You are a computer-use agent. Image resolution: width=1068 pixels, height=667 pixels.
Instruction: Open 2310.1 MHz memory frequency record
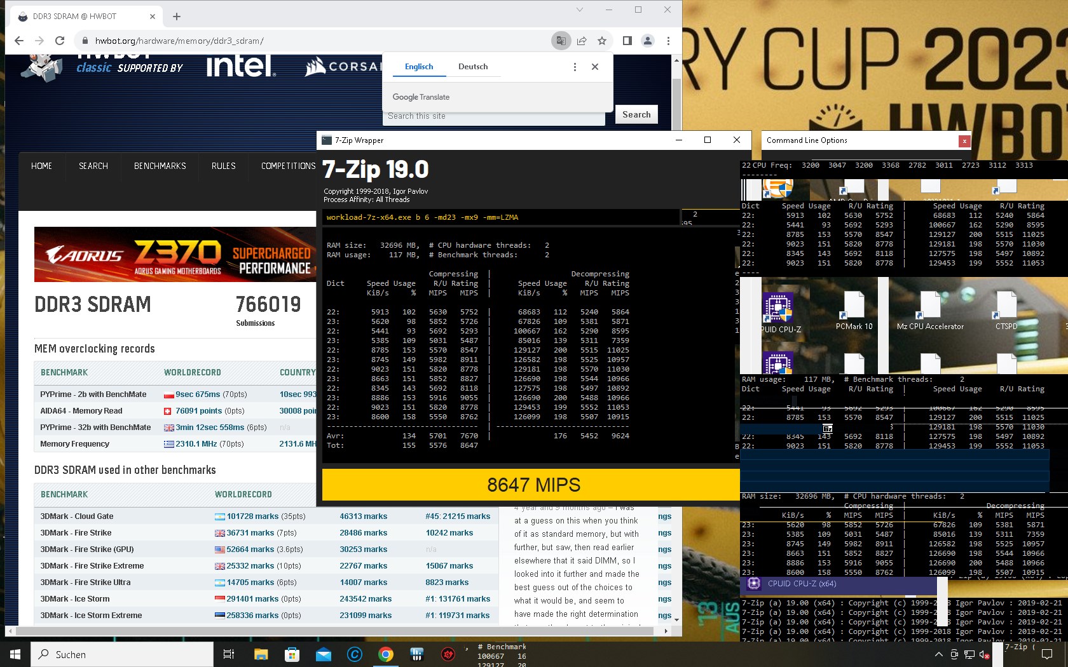[196, 444]
